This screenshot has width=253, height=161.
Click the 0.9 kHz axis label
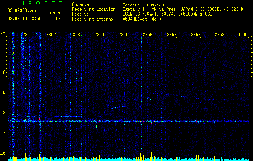pyautogui.click(x=3, y=93)
